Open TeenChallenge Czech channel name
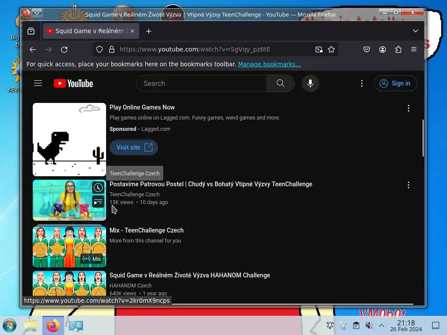This screenshot has height=335, width=447. click(x=134, y=194)
